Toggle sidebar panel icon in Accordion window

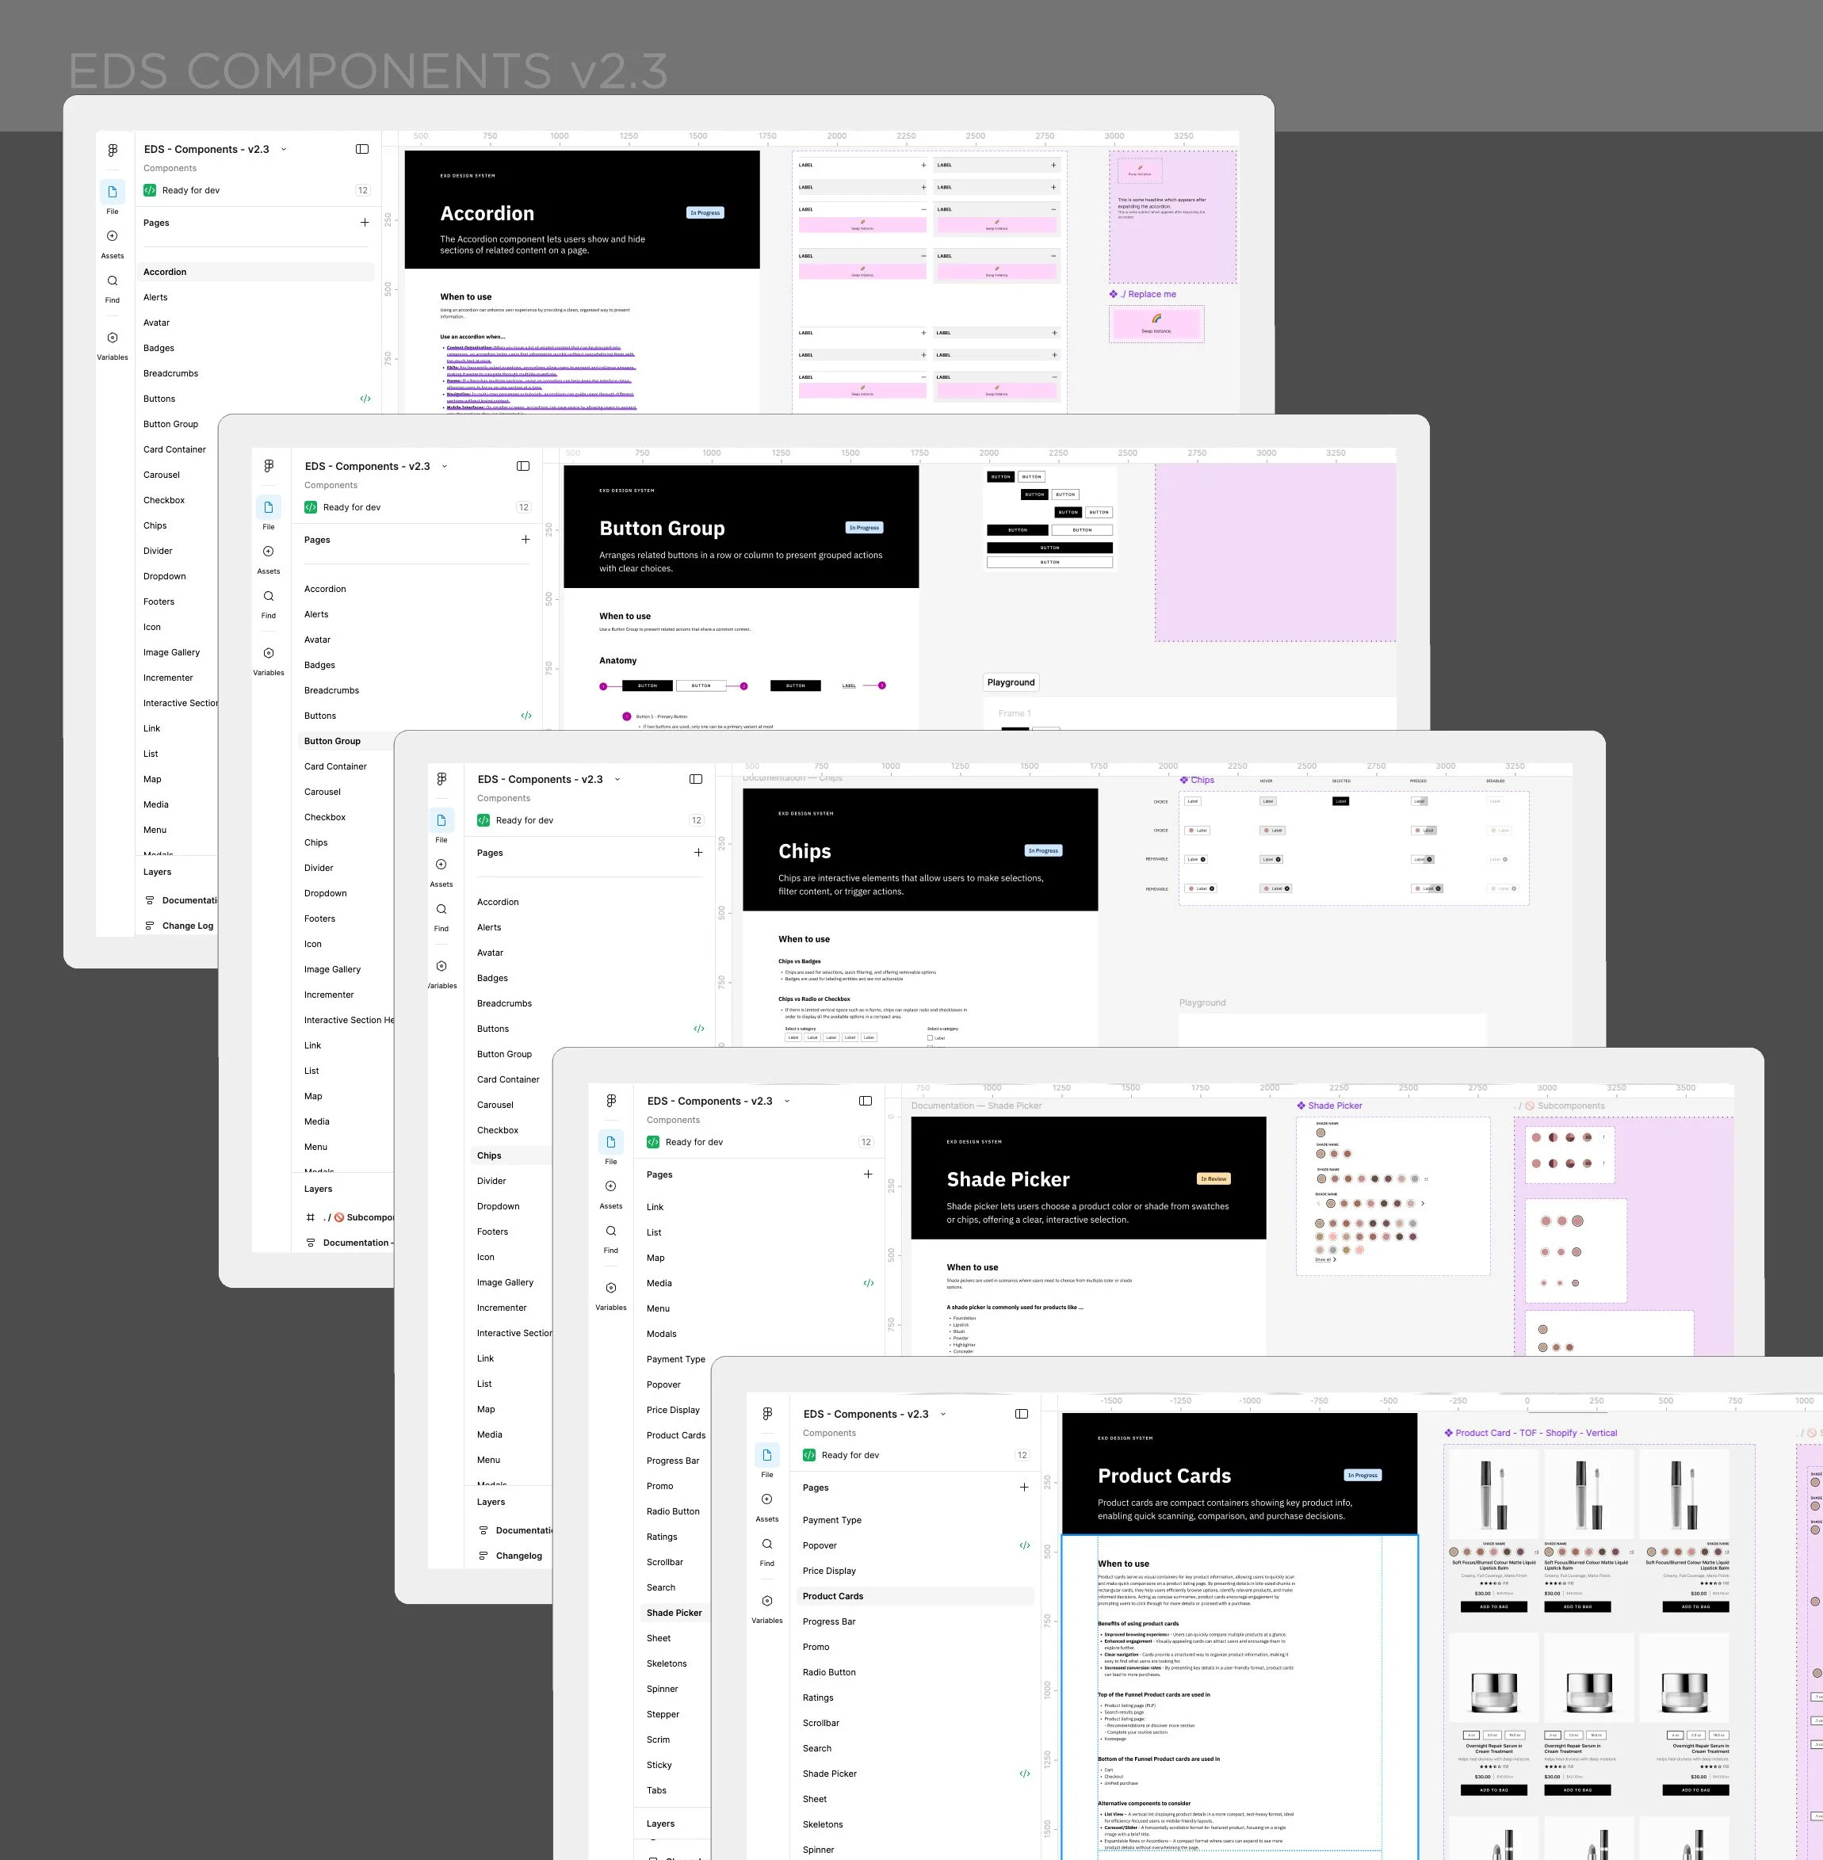pyautogui.click(x=362, y=149)
